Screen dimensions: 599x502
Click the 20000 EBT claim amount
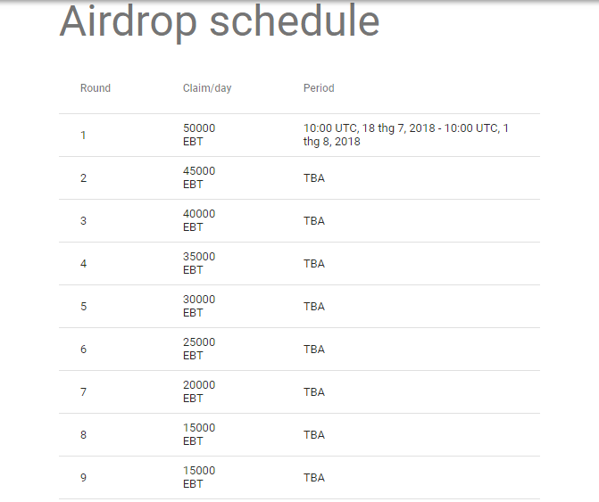199,391
